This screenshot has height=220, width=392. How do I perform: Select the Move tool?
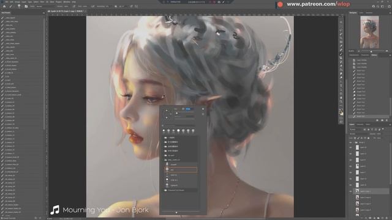pos(341,22)
